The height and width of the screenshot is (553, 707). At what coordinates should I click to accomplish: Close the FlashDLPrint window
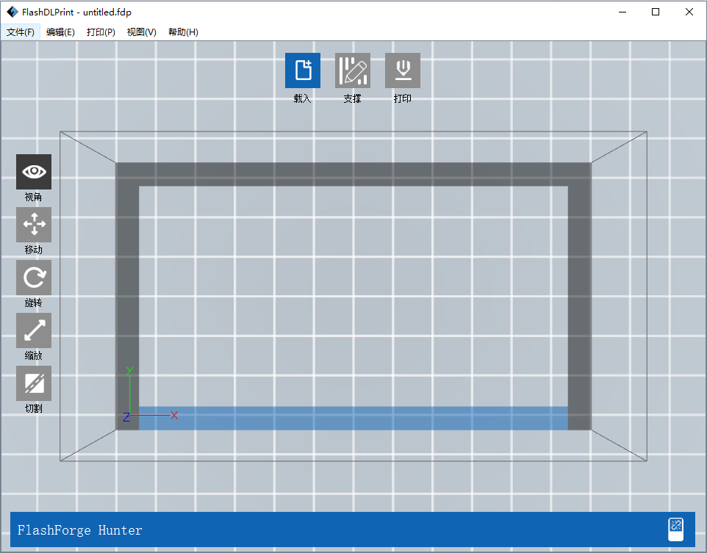(689, 12)
